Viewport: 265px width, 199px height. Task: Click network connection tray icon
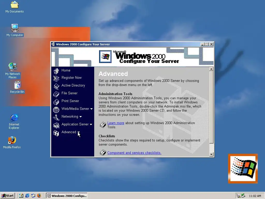(238, 196)
